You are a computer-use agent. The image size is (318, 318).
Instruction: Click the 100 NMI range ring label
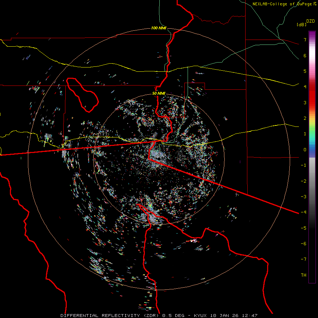(x=159, y=28)
